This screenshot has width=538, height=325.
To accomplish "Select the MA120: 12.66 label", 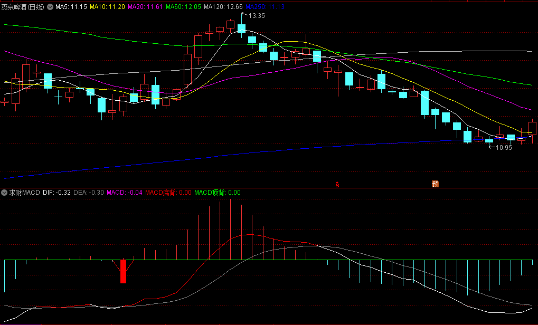I will coord(223,7).
